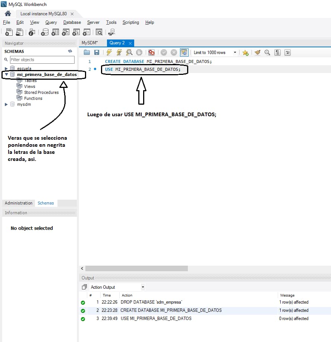Expand the mysdm schema
Screen dimensions: 331x342
coord(6,104)
